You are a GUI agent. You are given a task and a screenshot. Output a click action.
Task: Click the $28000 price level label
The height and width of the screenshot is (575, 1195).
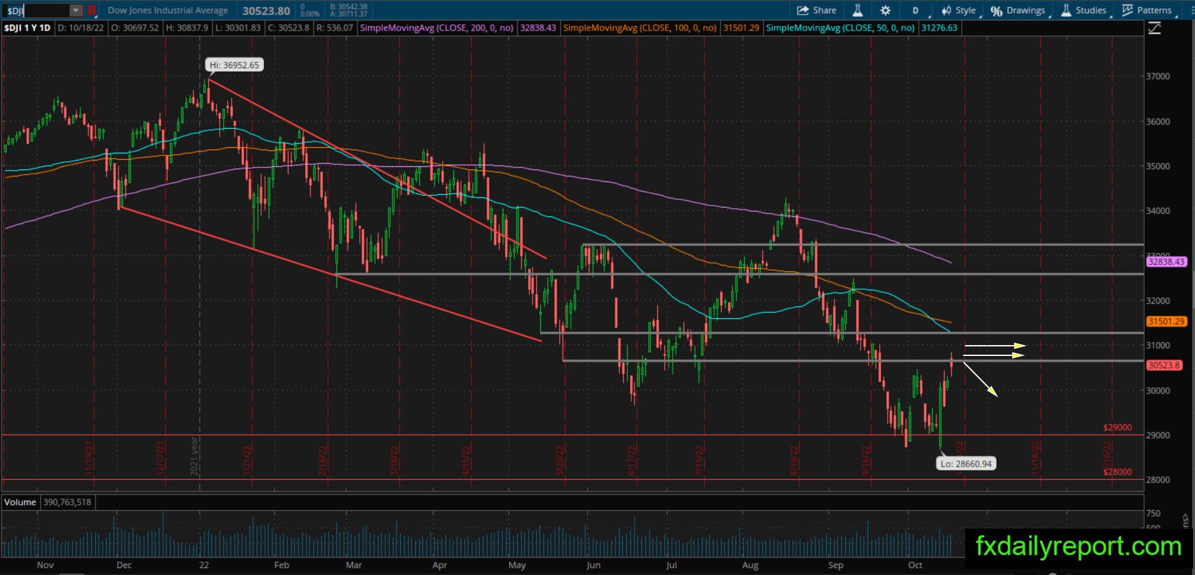pyautogui.click(x=1117, y=472)
